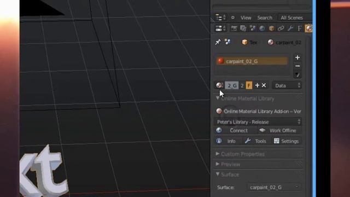
Task: Toggle the pin context icon
Action: [x=218, y=42]
